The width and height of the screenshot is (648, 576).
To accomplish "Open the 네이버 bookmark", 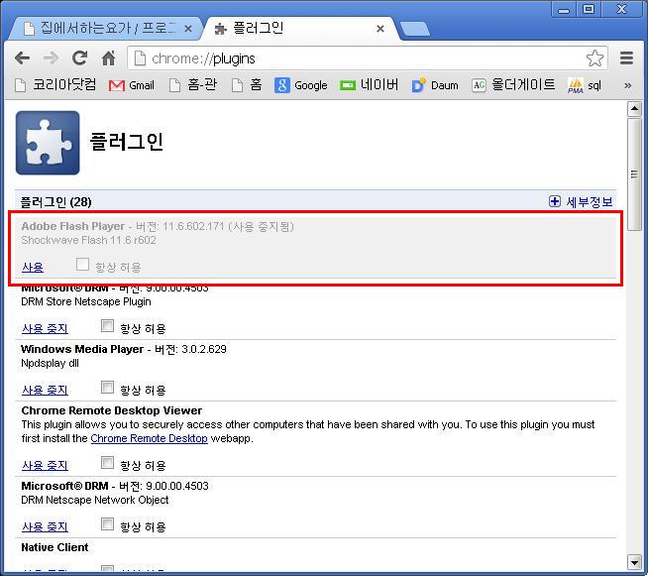I will click(369, 85).
